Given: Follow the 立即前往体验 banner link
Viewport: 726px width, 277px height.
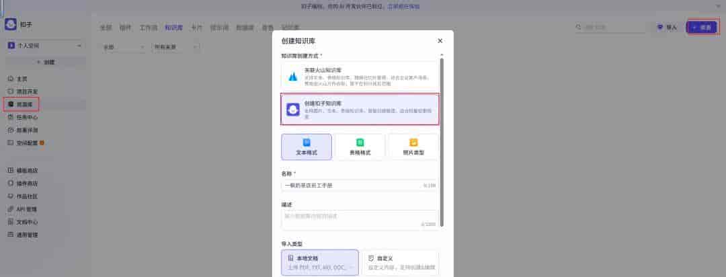Looking at the screenshot, I should 403,7.
